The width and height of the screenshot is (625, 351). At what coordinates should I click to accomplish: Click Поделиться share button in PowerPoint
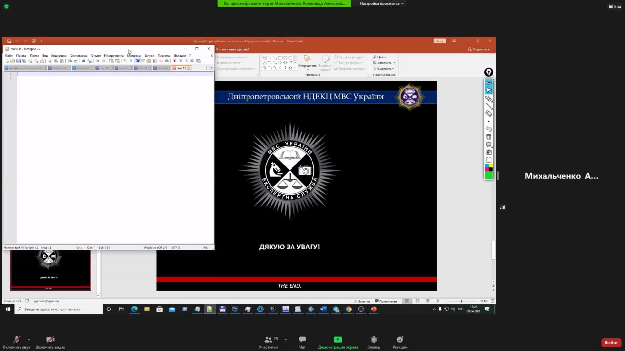479,49
